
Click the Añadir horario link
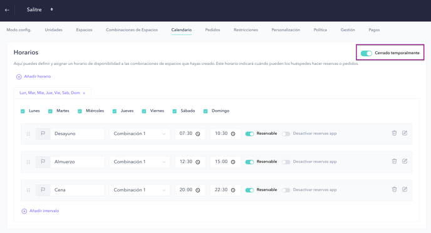38,76
